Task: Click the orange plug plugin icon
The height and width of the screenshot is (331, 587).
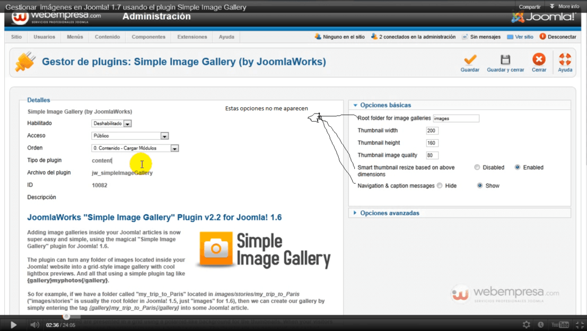Action: pos(25,61)
